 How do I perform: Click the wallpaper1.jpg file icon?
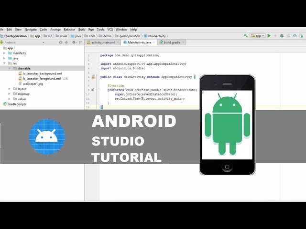point(20,84)
